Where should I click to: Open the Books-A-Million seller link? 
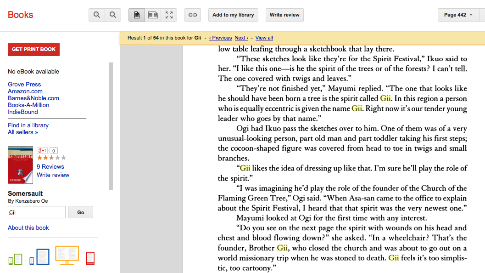click(28, 105)
